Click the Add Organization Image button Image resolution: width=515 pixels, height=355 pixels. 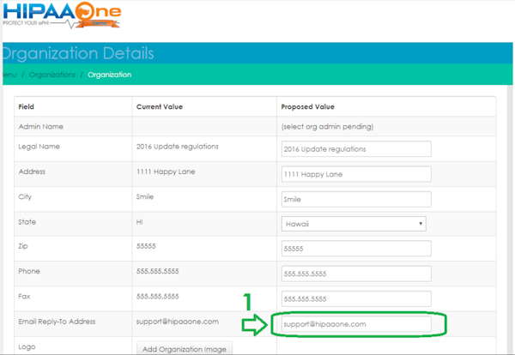[184, 347]
